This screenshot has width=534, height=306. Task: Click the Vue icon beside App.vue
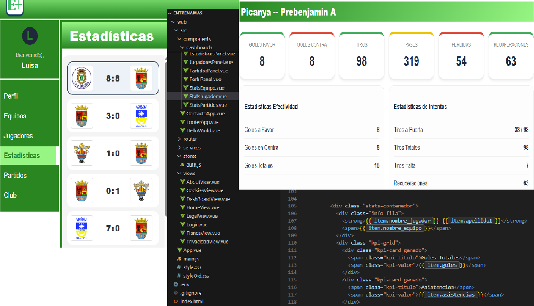pyautogui.click(x=180, y=250)
